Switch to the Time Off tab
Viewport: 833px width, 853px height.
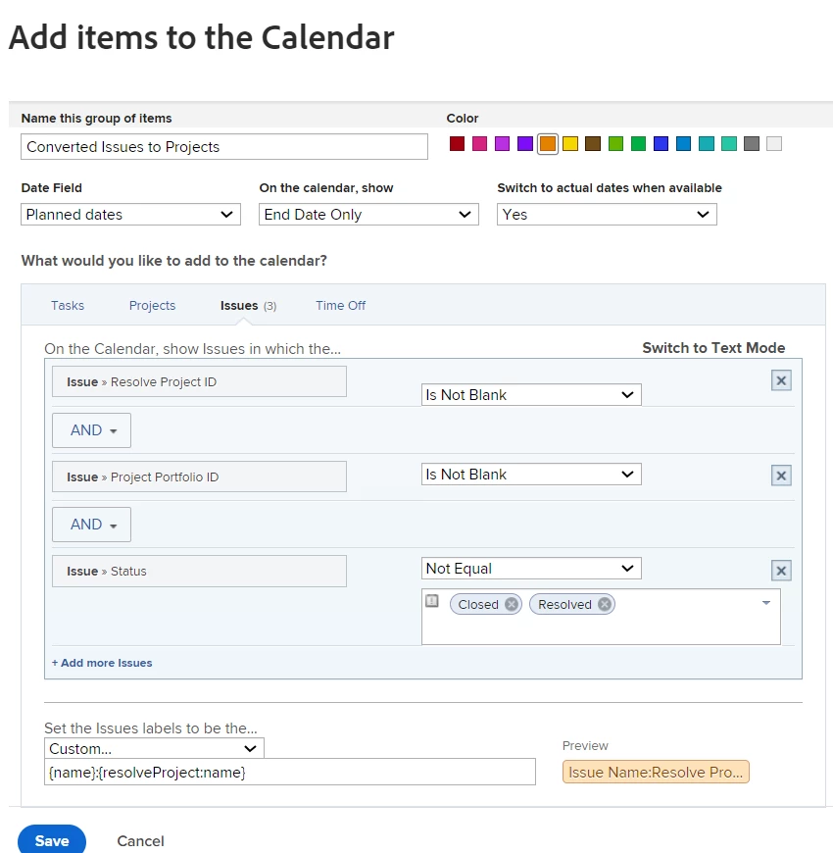(x=340, y=306)
